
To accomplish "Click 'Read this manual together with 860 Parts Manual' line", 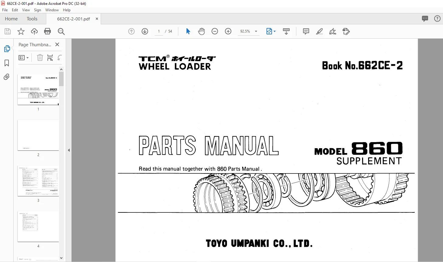I will tap(200, 169).
